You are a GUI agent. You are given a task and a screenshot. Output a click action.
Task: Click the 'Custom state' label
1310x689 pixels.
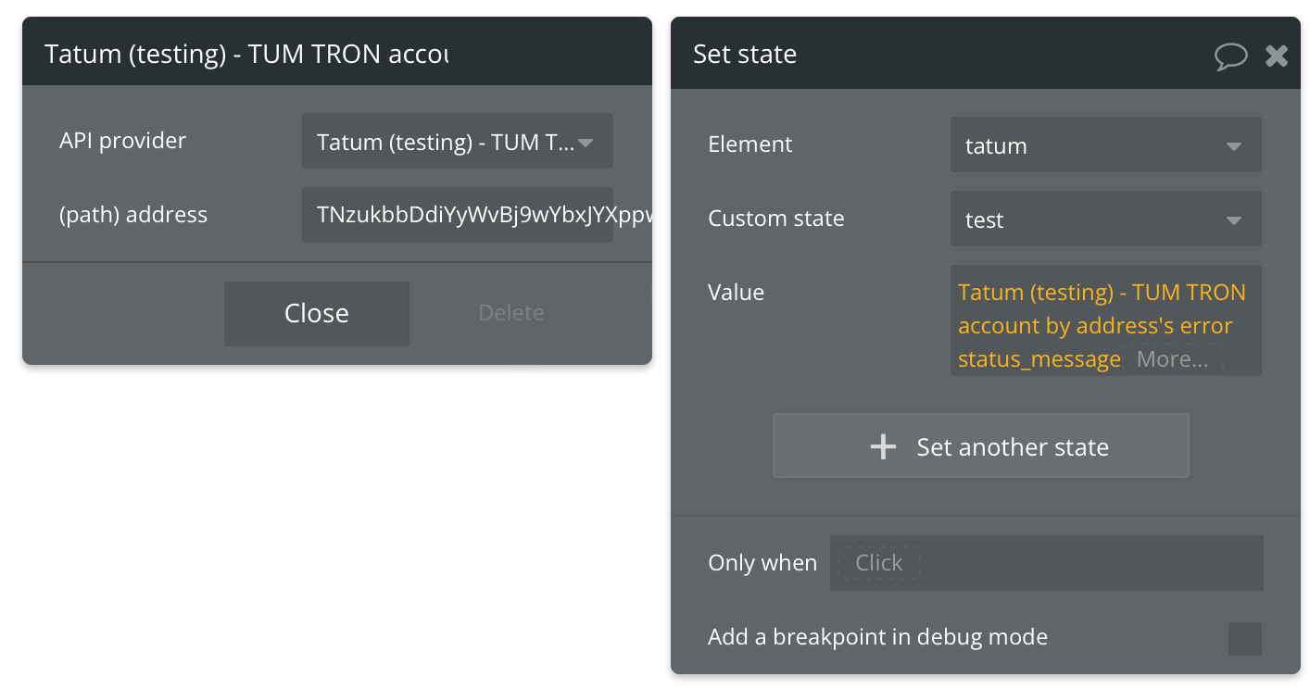tap(776, 219)
